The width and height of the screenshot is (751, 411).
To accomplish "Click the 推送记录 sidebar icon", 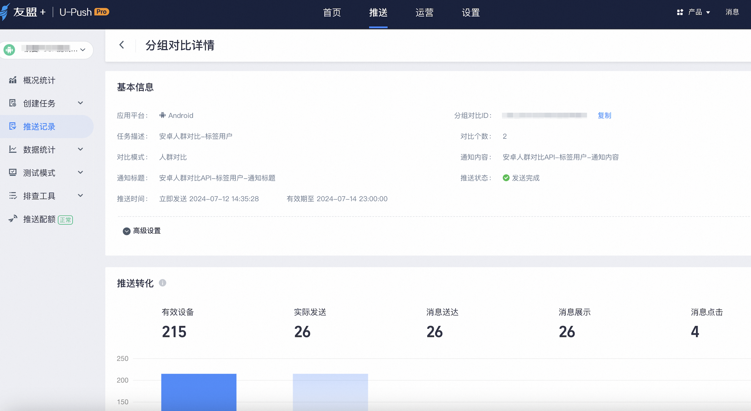I will point(13,126).
